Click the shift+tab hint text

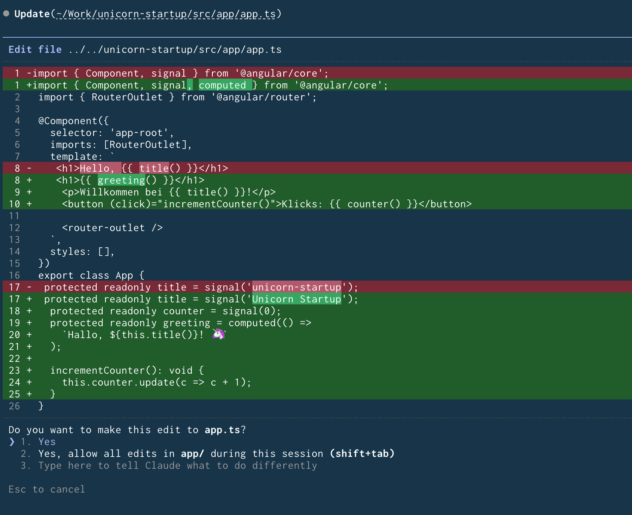pos(362,453)
